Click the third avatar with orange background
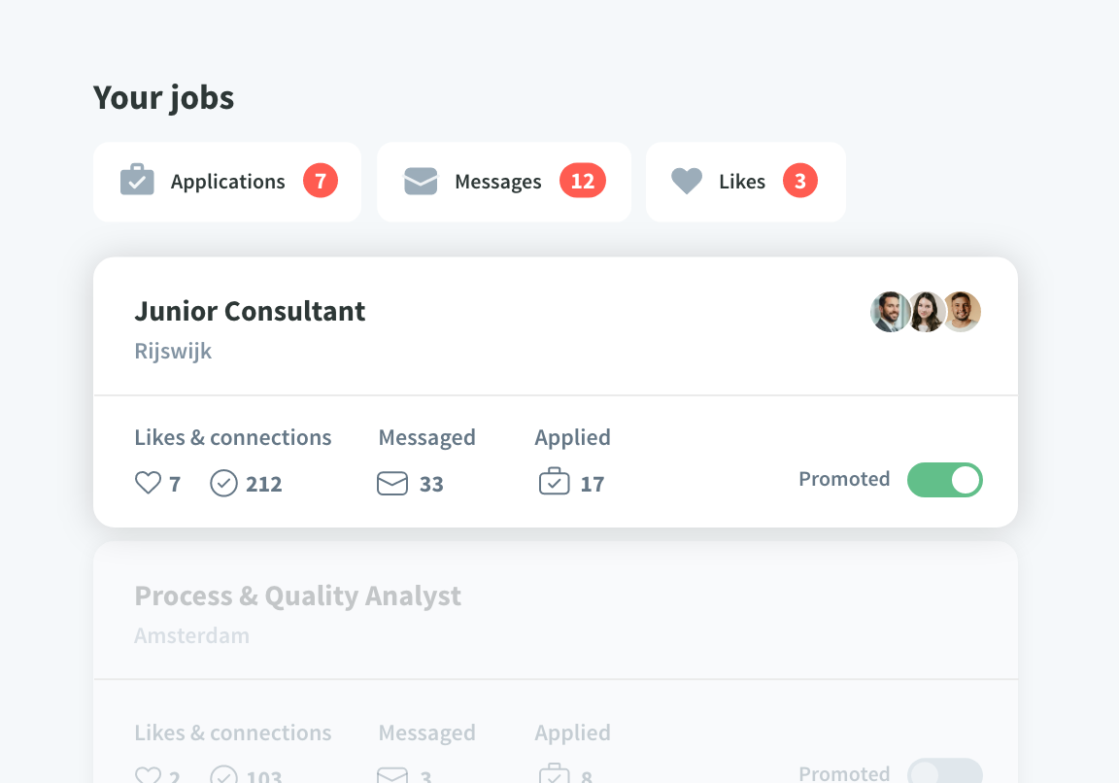 point(962,312)
